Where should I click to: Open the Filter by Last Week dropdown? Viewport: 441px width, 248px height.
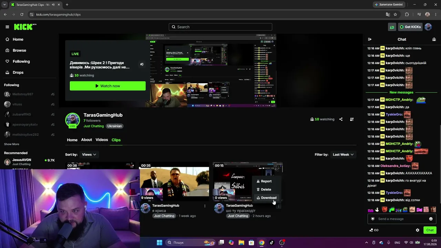343,155
